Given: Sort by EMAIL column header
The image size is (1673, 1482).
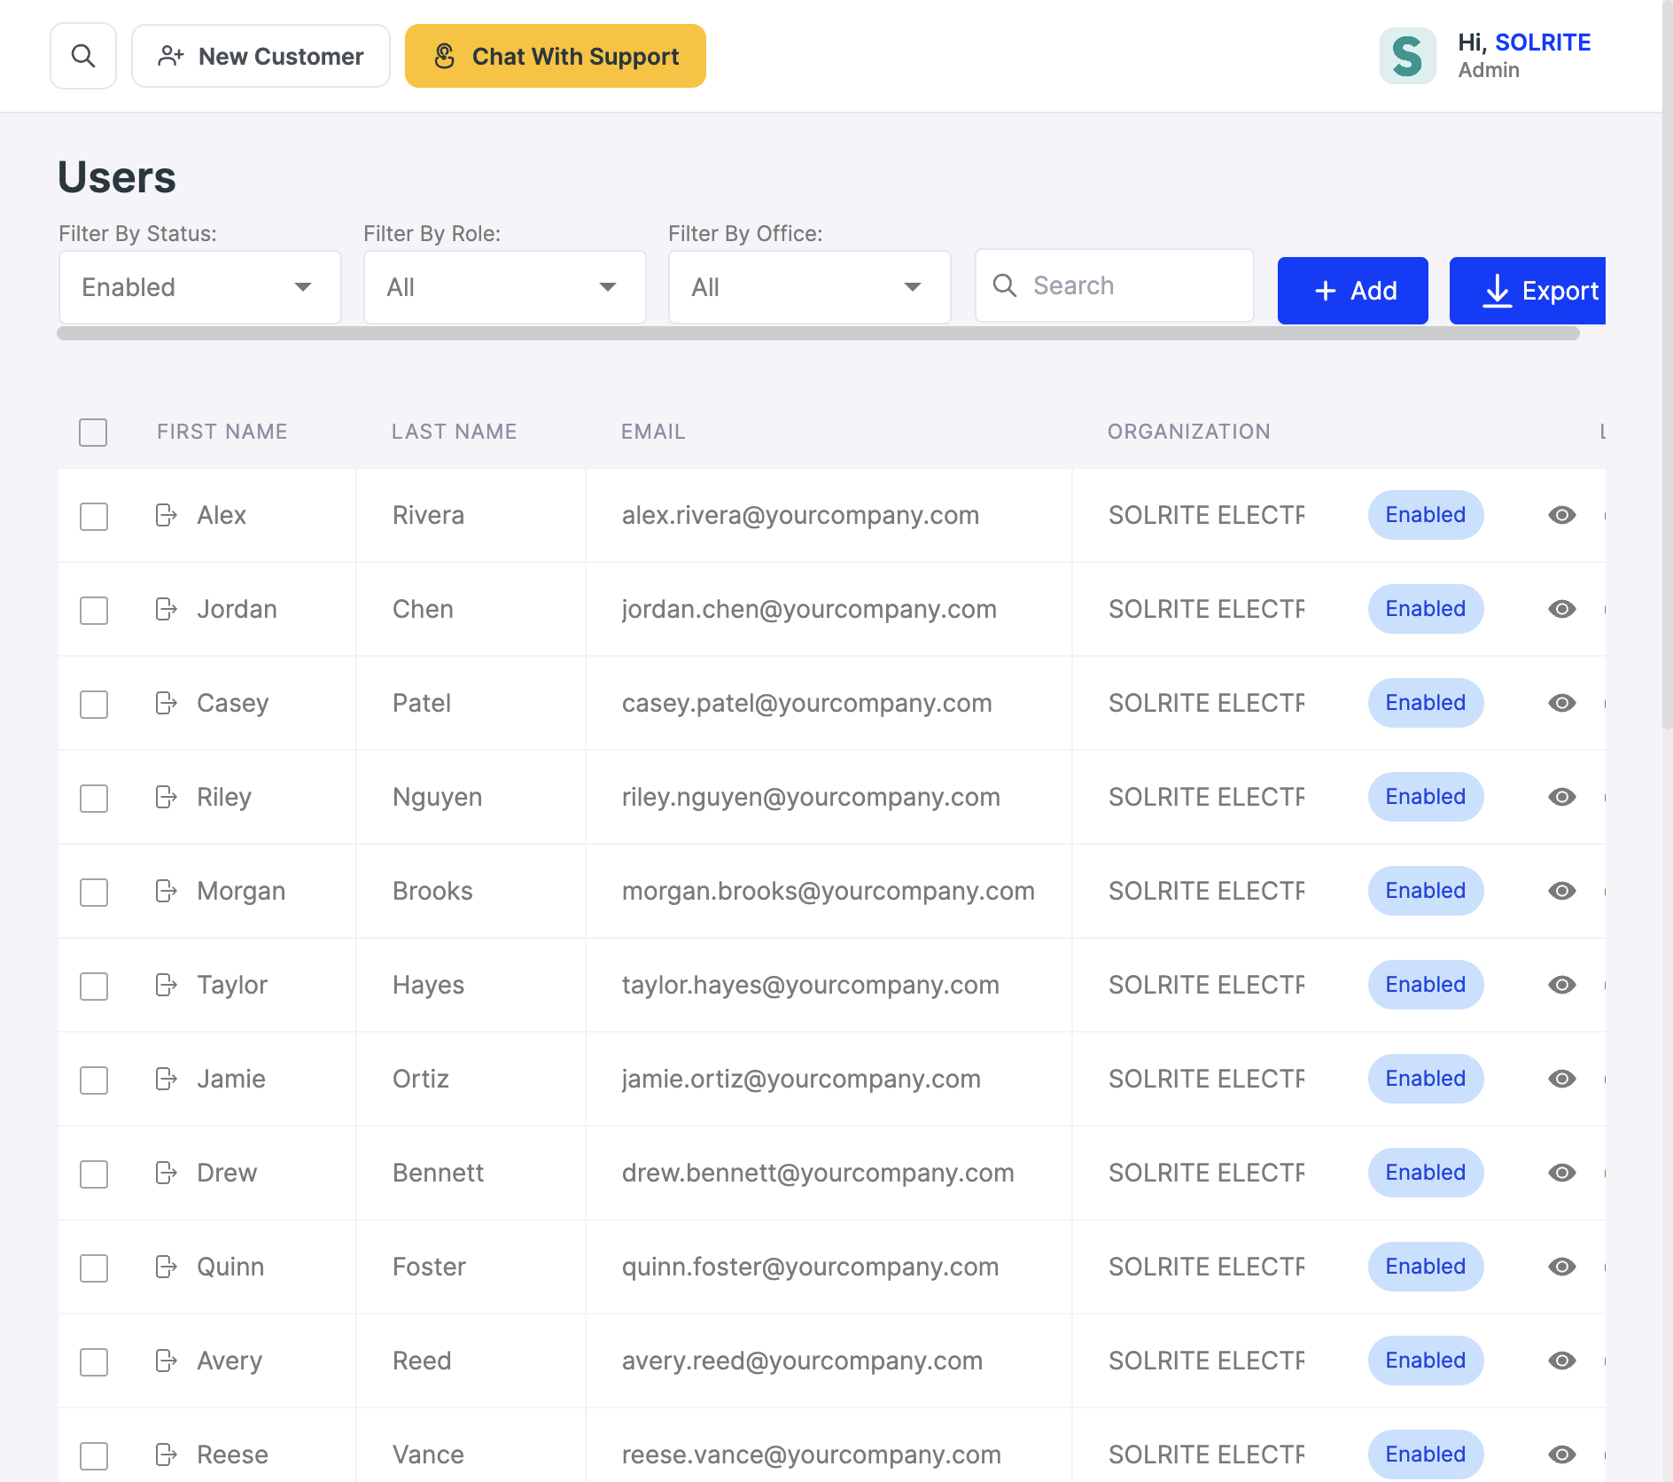Looking at the screenshot, I should tap(653, 432).
